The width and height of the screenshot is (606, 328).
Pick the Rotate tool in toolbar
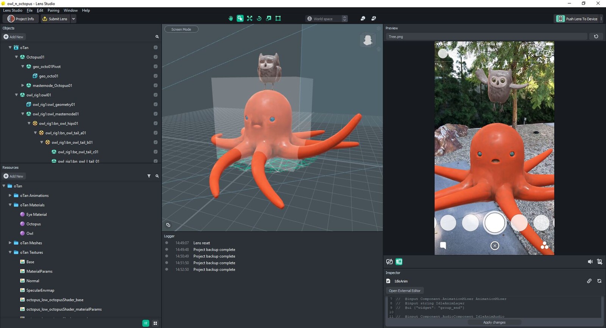[x=259, y=18]
